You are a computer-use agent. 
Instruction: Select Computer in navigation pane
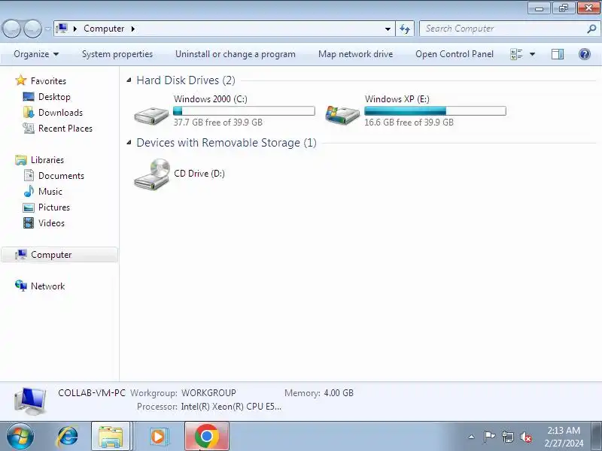[59, 255]
